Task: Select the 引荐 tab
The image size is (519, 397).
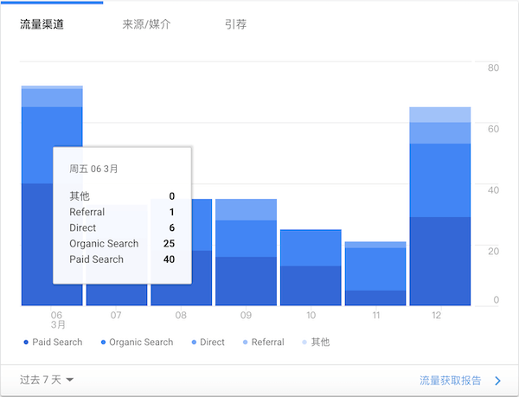Action: click(x=235, y=24)
